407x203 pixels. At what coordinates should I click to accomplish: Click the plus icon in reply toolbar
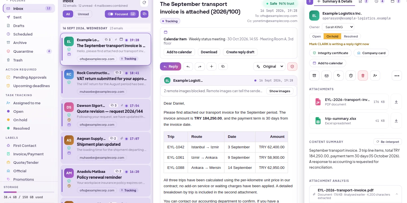[211, 67]
